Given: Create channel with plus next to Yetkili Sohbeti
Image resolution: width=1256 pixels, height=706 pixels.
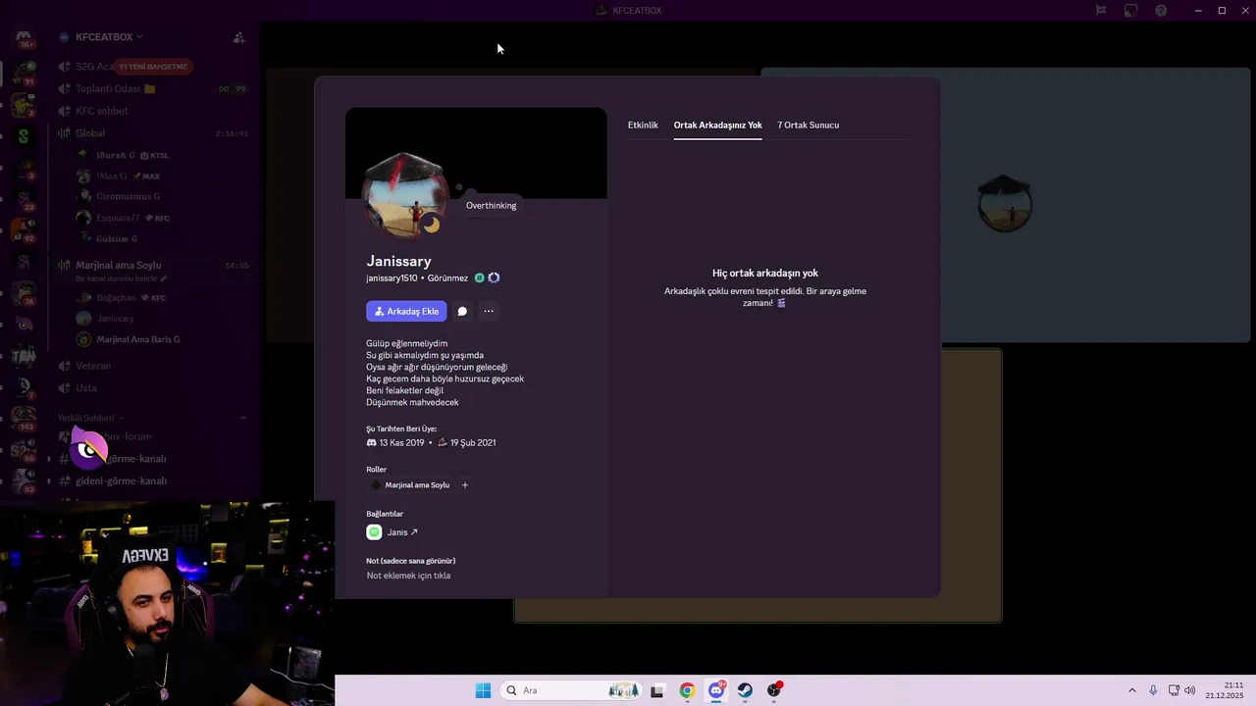Looking at the screenshot, I should pos(243,419).
